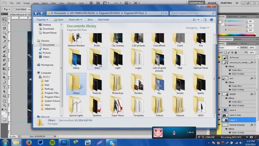The image size is (259, 146).
Task: Select the Zoom tool in Photoshop toolbar
Action: 4,105
